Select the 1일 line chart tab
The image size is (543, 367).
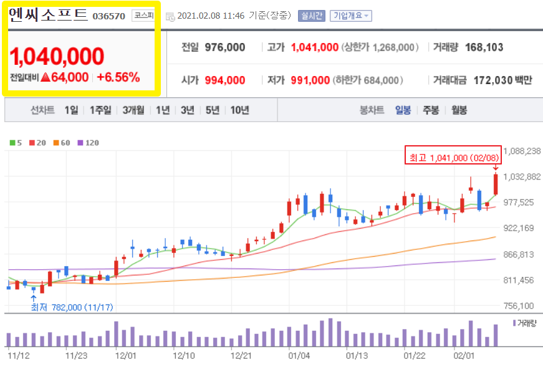[71, 110]
